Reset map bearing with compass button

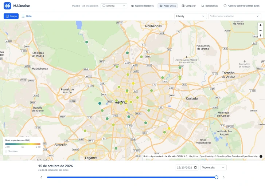pos(260,36)
